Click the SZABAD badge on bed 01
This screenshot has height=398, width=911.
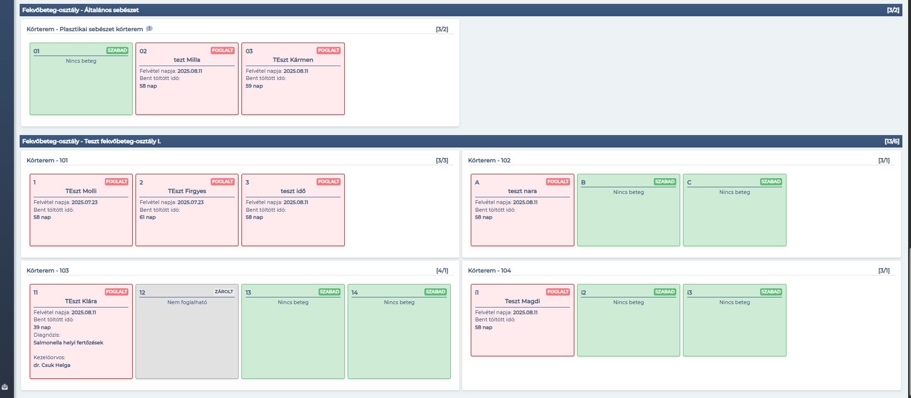117,50
